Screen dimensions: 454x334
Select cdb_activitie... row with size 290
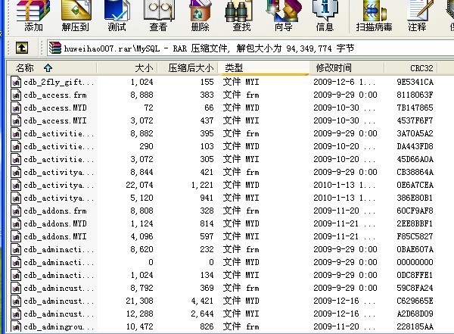point(58,146)
